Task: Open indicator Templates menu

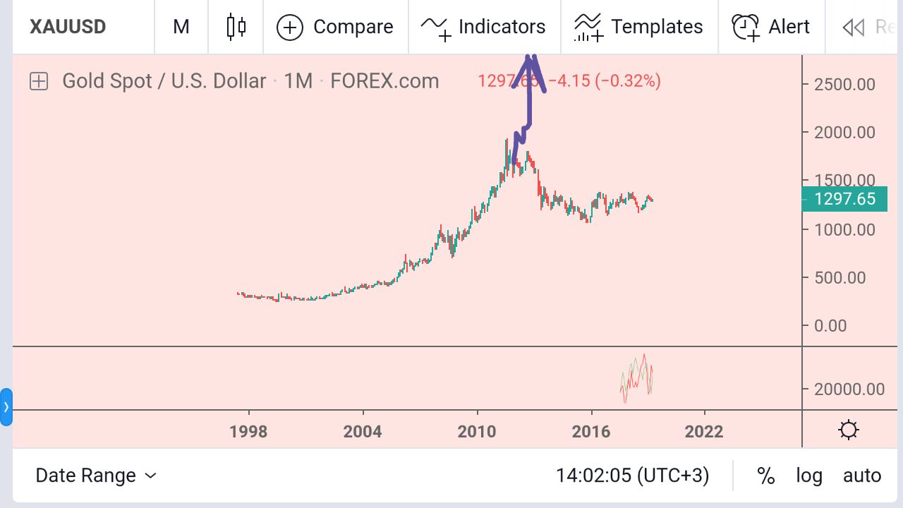Action: click(639, 27)
